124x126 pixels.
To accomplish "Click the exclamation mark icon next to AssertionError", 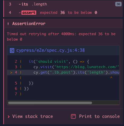I will coord(8,24).
